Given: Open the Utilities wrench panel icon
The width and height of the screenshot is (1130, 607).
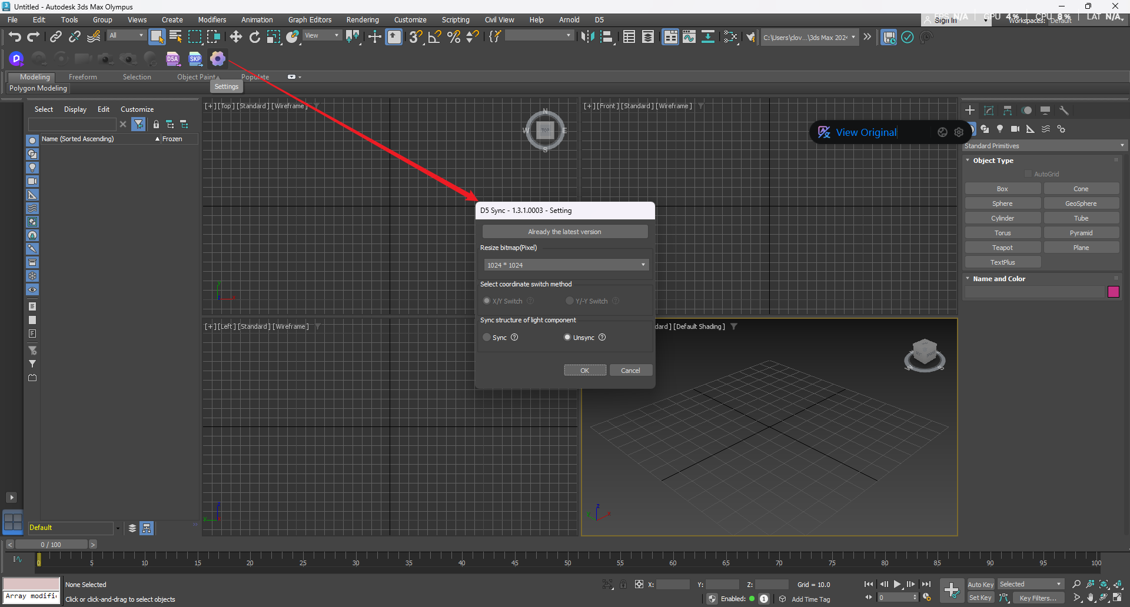Looking at the screenshot, I should (1064, 111).
